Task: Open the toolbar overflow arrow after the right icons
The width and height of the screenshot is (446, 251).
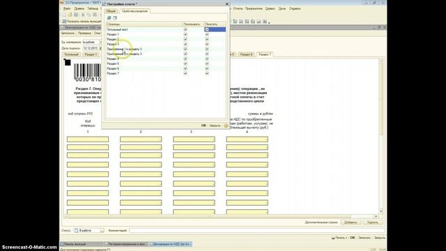Action: (x=269, y=22)
